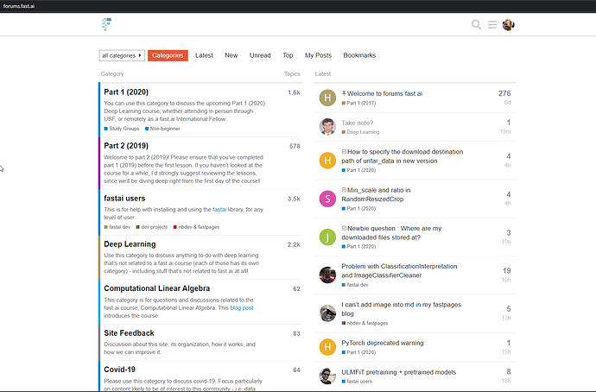Click the forums.fast.ai browser tab title
The image size is (596, 392).
(19, 6)
